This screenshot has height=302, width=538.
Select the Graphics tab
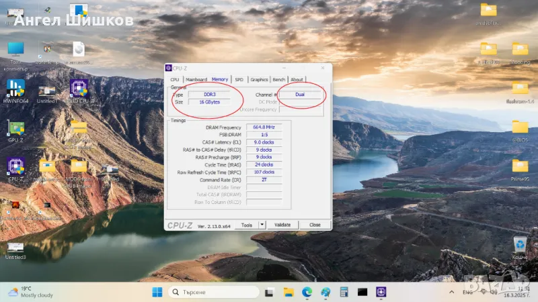tap(259, 79)
